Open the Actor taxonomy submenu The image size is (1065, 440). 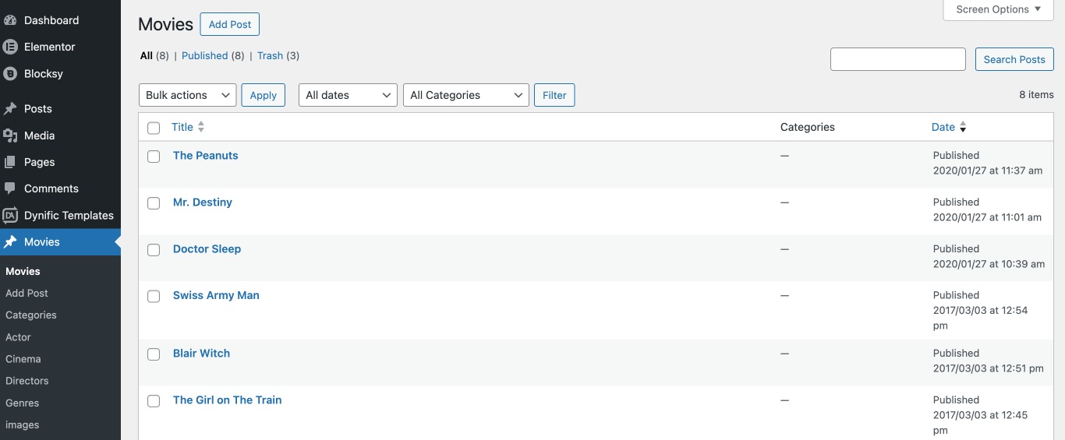point(18,337)
